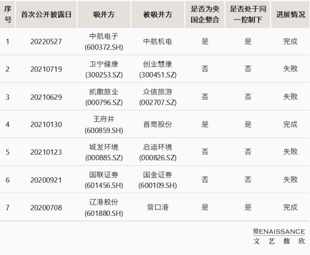Select the 辽港股份 (601880.SH) cell
The image size is (310, 255).
(x=104, y=208)
